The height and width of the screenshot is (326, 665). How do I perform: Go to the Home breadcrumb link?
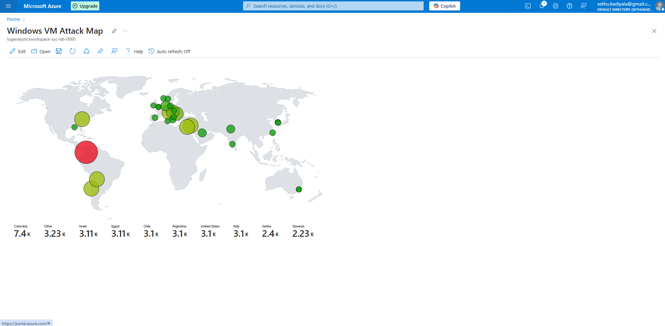coord(14,19)
